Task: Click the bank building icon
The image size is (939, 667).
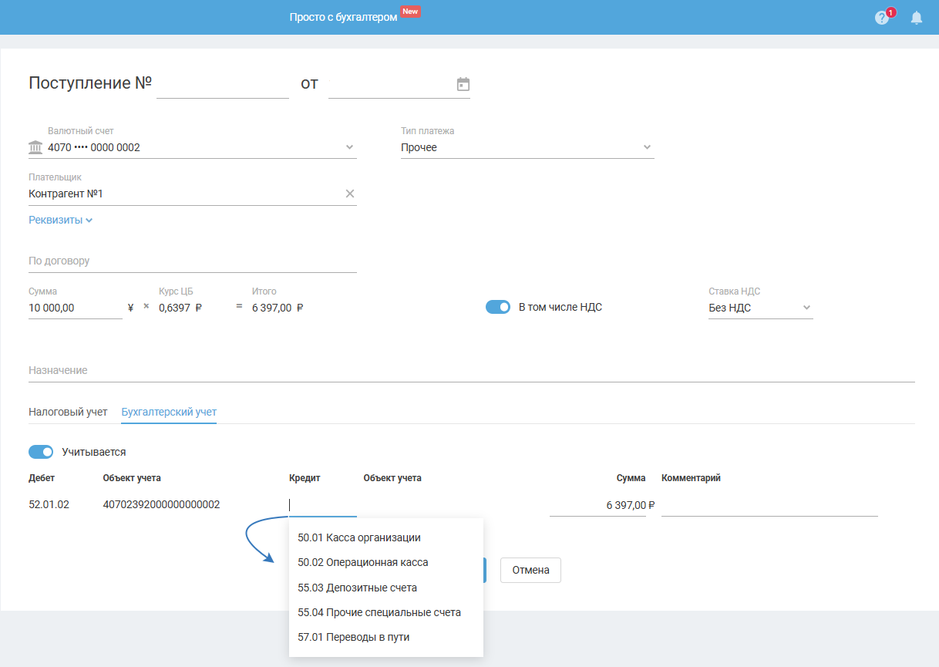Action: tap(35, 147)
